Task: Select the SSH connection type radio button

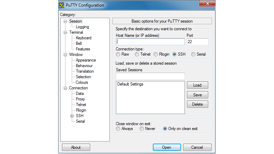Action: tap(174, 54)
